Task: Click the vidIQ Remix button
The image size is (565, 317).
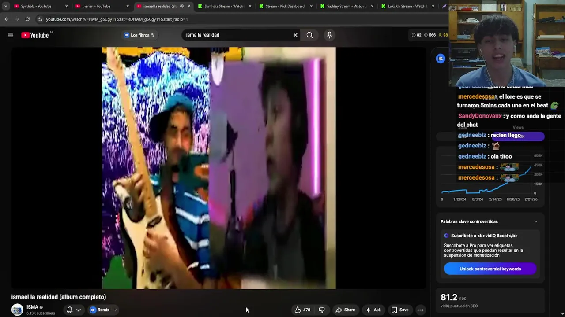Action: [100, 310]
